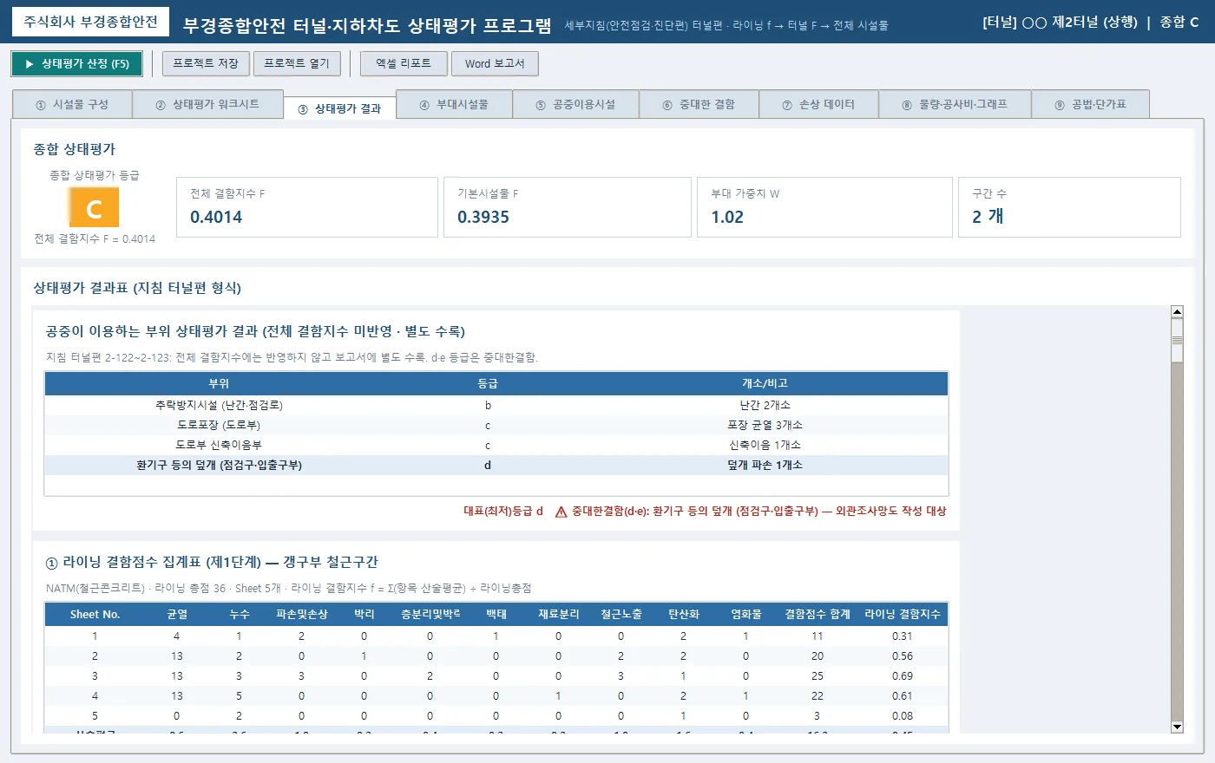Go to the ④ 부대시설물 tab
Viewport: 1215px width, 763px height.
tap(454, 104)
